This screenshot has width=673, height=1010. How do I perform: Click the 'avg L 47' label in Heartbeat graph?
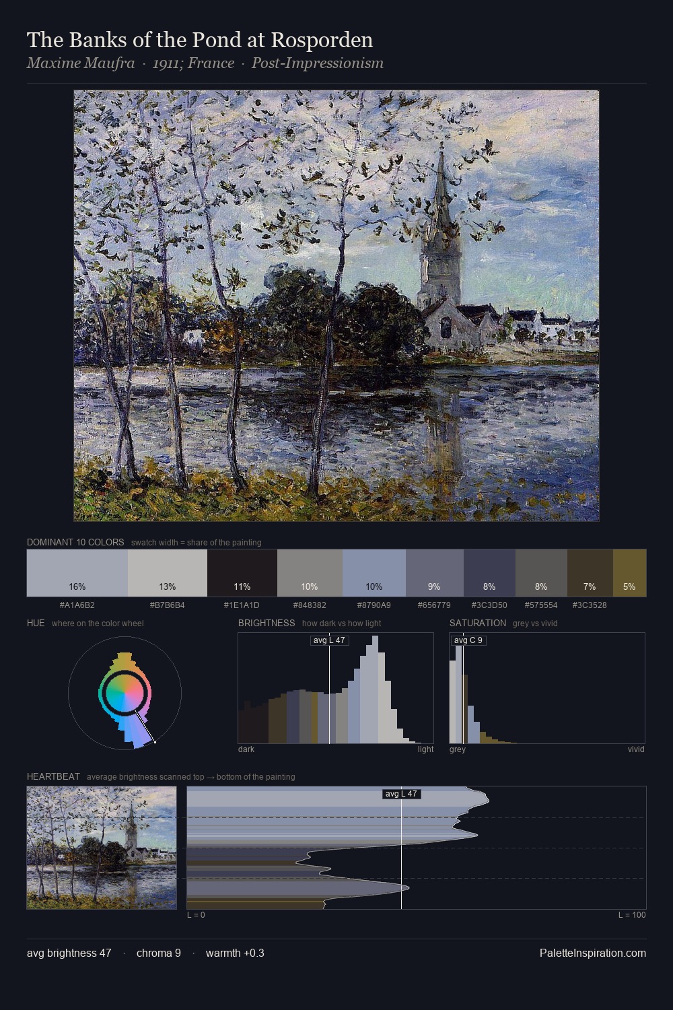(402, 794)
